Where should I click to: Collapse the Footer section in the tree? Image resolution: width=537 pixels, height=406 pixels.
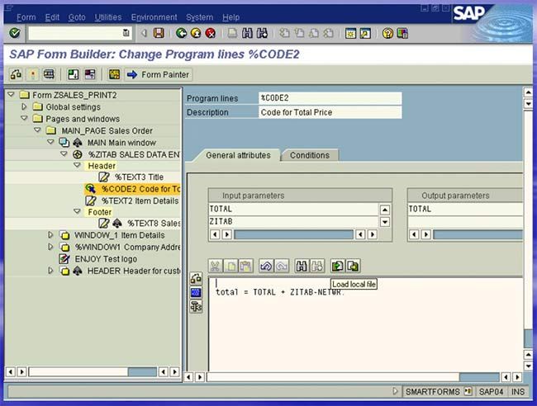(78, 211)
